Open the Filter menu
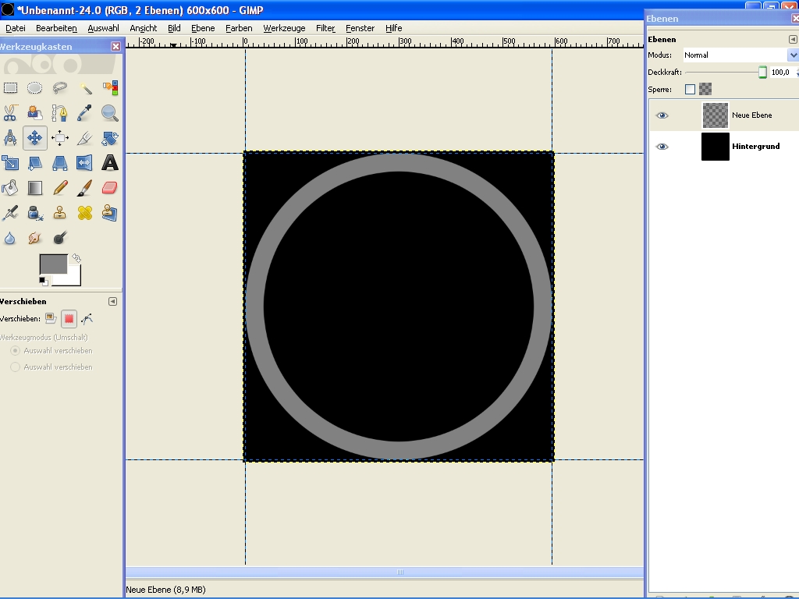 [325, 28]
